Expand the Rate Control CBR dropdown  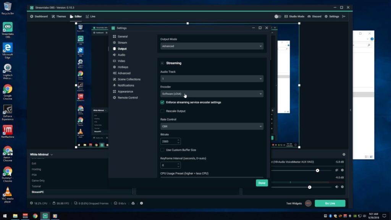tap(212, 126)
